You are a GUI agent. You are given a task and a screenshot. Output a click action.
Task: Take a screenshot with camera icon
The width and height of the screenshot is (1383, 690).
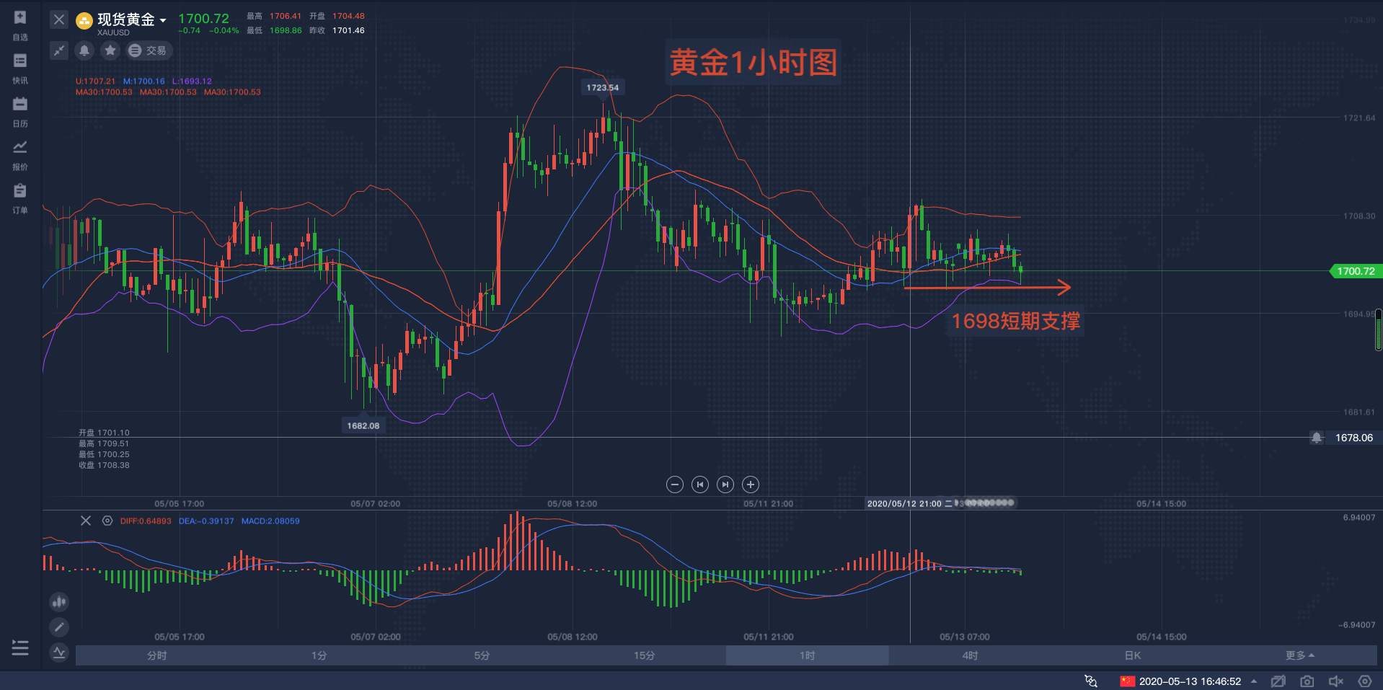(x=1307, y=681)
